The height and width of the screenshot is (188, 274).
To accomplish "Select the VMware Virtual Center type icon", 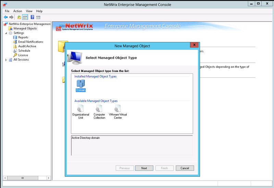I will point(118,108).
